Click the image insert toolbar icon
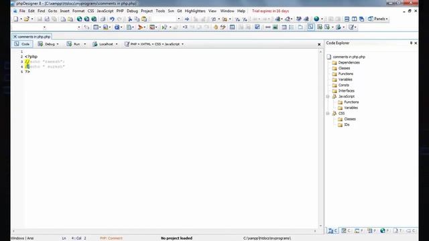 [x=275, y=27]
